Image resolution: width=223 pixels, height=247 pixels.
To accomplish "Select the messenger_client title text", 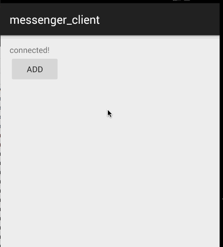I will [x=55, y=20].
